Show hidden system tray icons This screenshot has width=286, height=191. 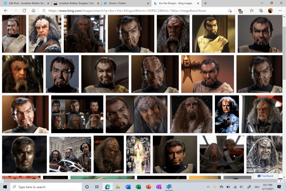[x=208, y=187]
